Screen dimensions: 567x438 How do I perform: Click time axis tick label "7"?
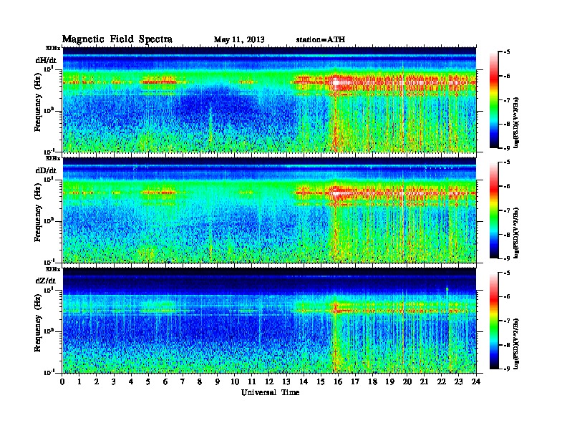pos(183,381)
